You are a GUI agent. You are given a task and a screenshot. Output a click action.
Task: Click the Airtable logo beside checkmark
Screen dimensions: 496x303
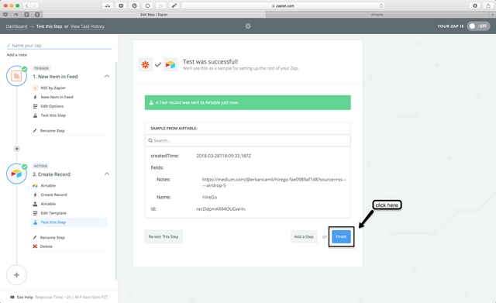[170, 65]
